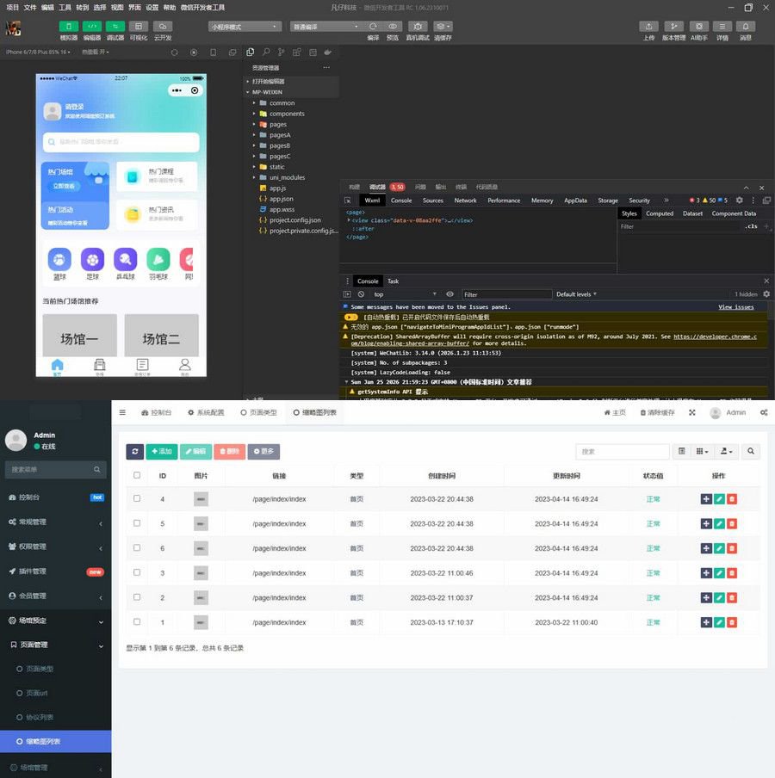Check the select-all checkbox in table header

tap(137, 475)
